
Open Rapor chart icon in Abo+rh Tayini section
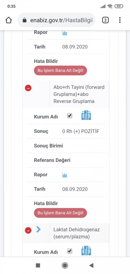click(65, 175)
